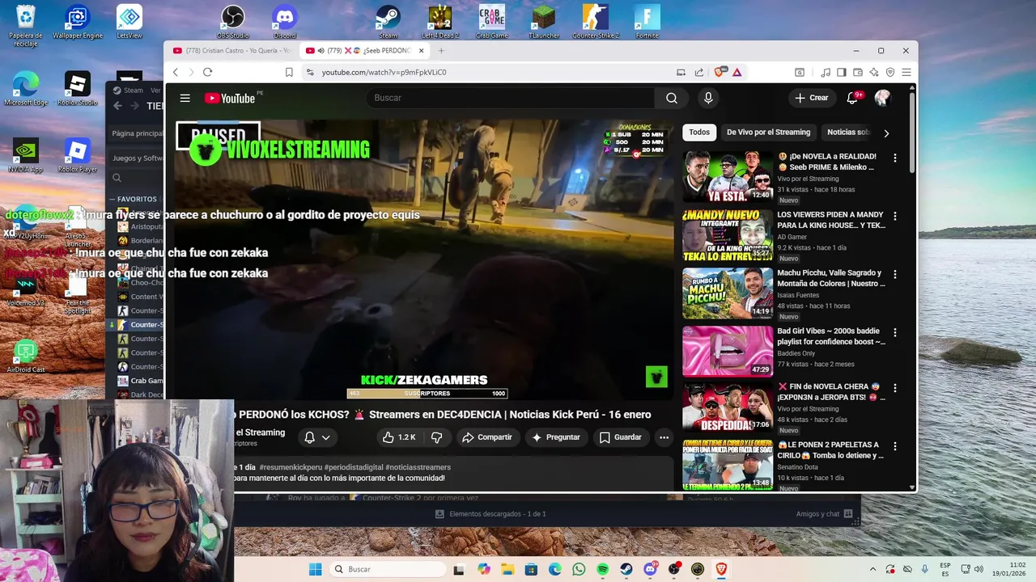
Task: Click the share page icon in address bar
Action: pos(699,72)
